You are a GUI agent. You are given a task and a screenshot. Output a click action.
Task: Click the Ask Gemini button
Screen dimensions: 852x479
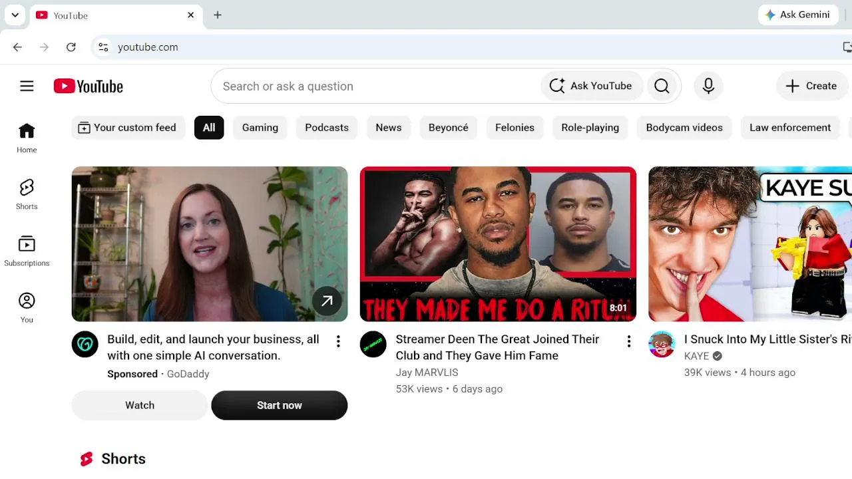tap(797, 15)
